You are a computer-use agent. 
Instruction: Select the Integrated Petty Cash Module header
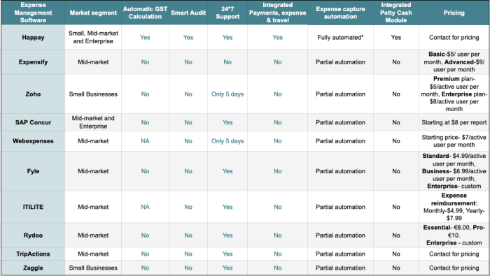tap(396, 13)
